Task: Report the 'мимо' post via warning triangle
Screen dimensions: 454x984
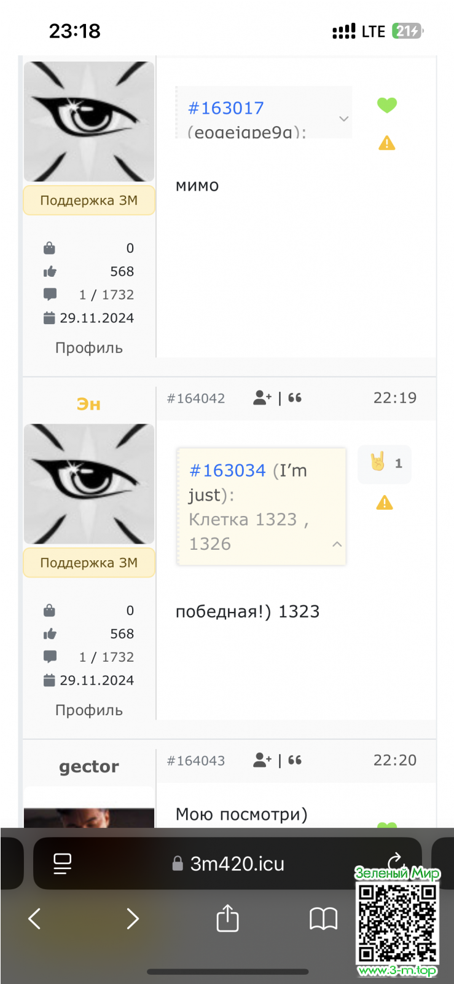Action: (x=386, y=143)
